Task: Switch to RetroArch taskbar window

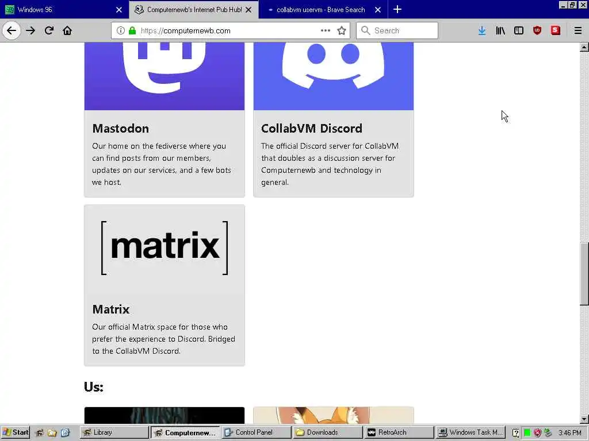Action: (x=399, y=432)
